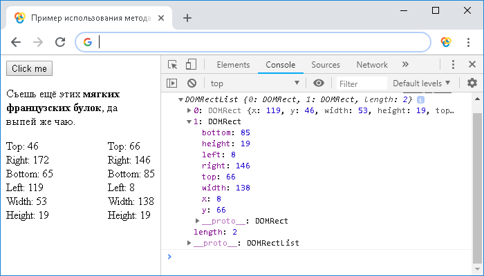The image size is (484, 276).
Task: Maximize the browser window
Action: 436,11
